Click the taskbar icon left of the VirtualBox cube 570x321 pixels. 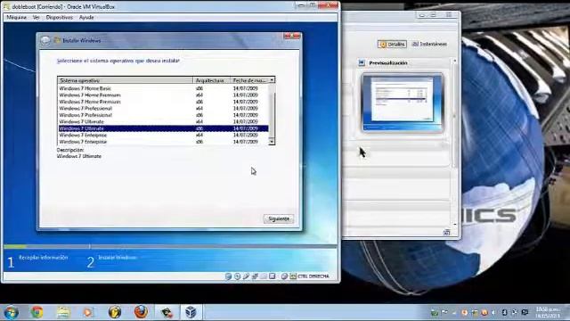pyautogui.click(x=167, y=312)
